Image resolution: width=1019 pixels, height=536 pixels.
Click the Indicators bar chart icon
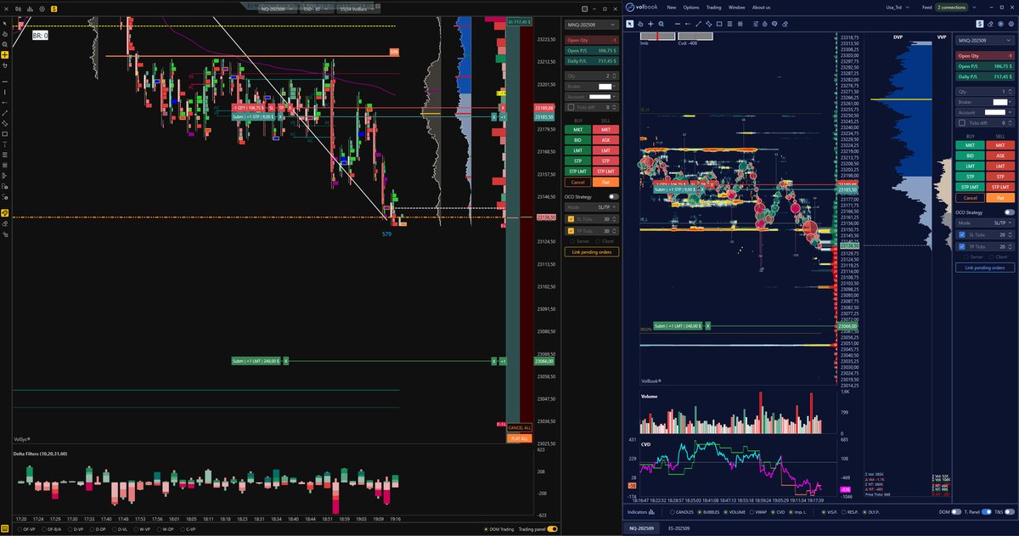point(651,512)
